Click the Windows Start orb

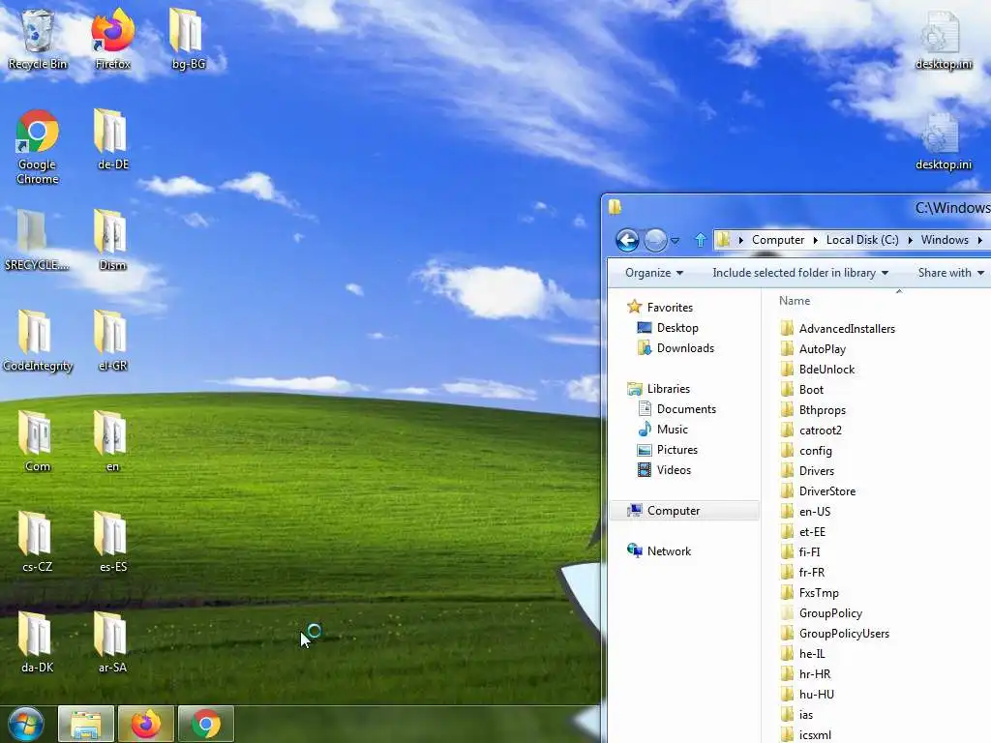26,724
